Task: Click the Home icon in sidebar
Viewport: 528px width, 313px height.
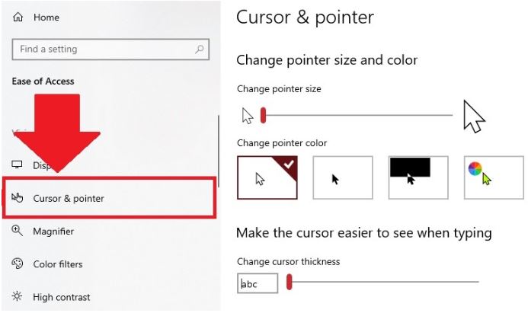Action: pyautogui.click(x=18, y=18)
